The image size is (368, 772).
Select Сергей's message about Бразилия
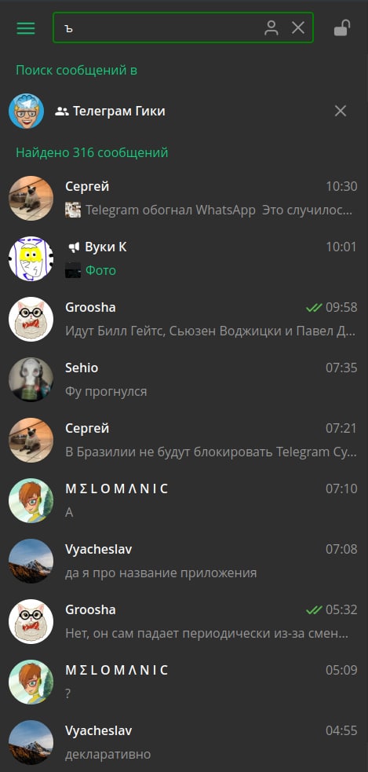point(184,441)
